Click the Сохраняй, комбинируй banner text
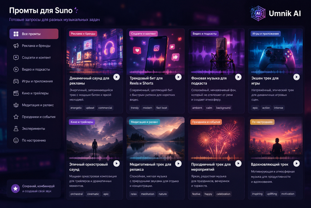Image resolution: width=311 pixels, height=208 pixels. tap(38, 188)
